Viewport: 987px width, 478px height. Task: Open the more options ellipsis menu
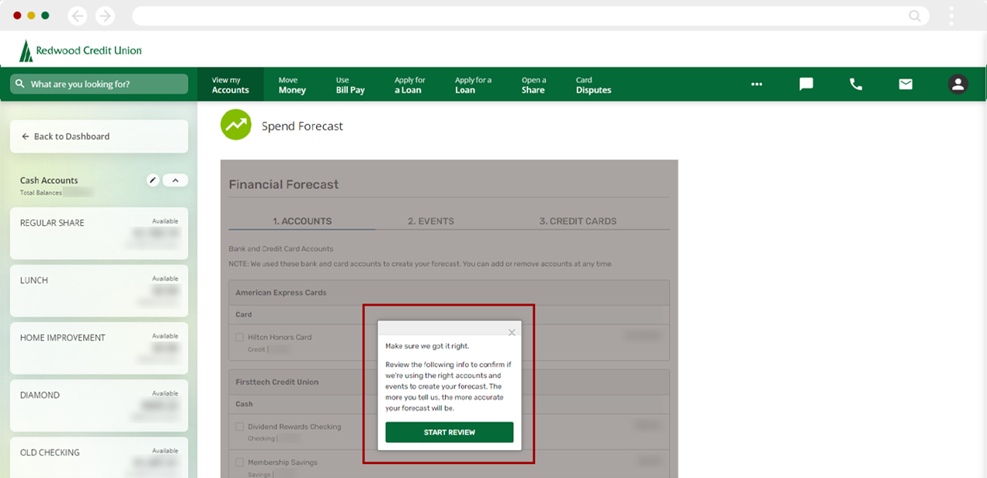pyautogui.click(x=756, y=85)
